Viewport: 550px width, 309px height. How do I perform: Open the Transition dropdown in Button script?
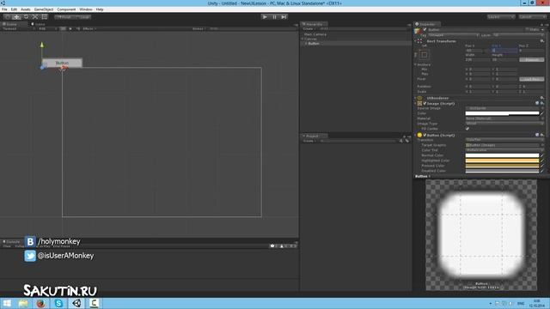504,140
